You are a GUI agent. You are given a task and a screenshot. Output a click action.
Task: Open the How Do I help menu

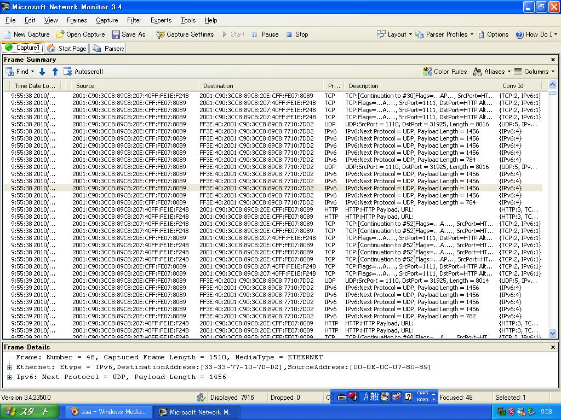(x=536, y=34)
